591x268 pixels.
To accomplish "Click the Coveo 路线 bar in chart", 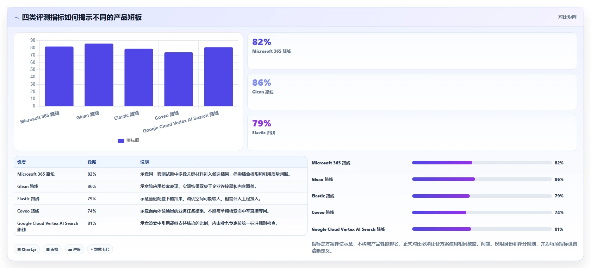I will (x=179, y=79).
